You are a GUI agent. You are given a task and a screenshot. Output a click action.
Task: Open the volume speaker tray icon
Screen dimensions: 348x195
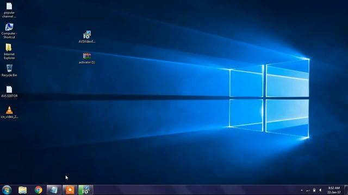click(x=320, y=190)
